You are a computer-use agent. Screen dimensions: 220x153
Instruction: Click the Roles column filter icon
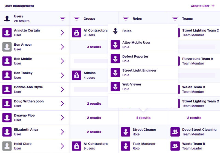[126, 19]
